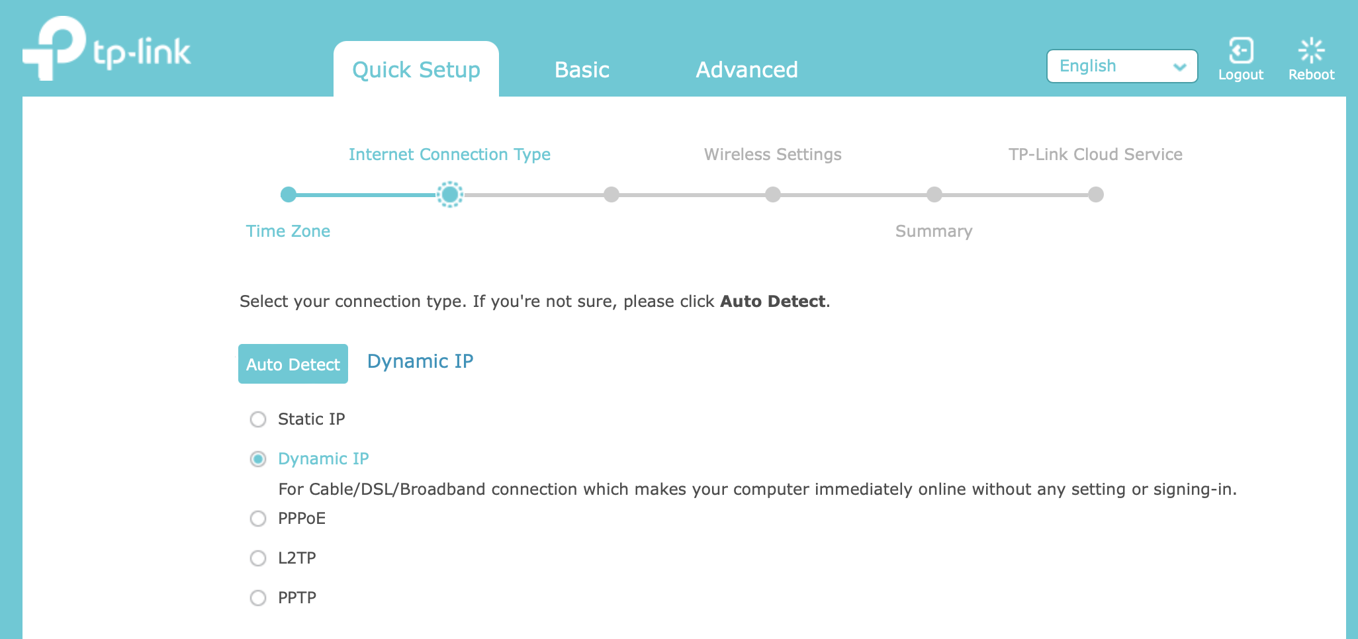Select the Dynamic IP radio button

point(258,459)
